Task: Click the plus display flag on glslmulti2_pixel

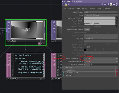Action: click(44, 79)
